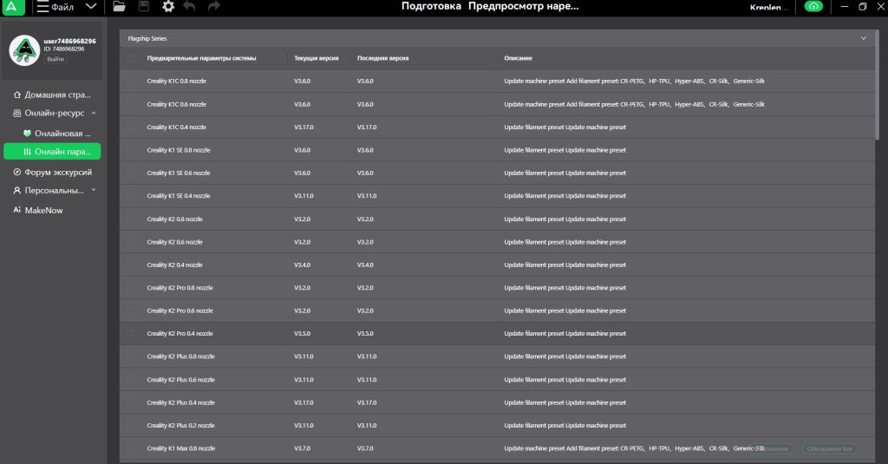Image resolution: width=888 pixels, height=464 pixels.
Task: Expand the Персональны... sidebar section
Action: [94, 191]
